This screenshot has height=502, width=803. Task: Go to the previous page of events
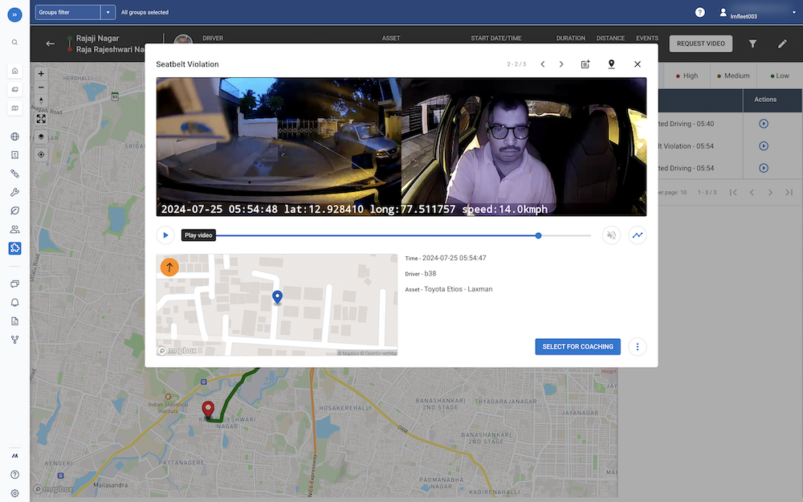[752, 192]
